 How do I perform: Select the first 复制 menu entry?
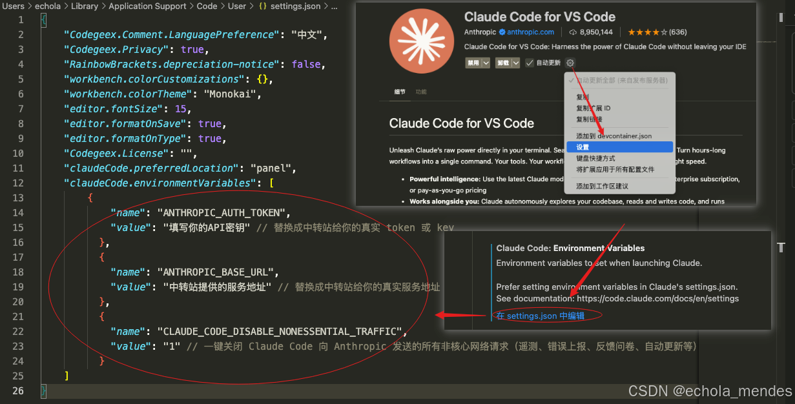[x=619, y=97]
